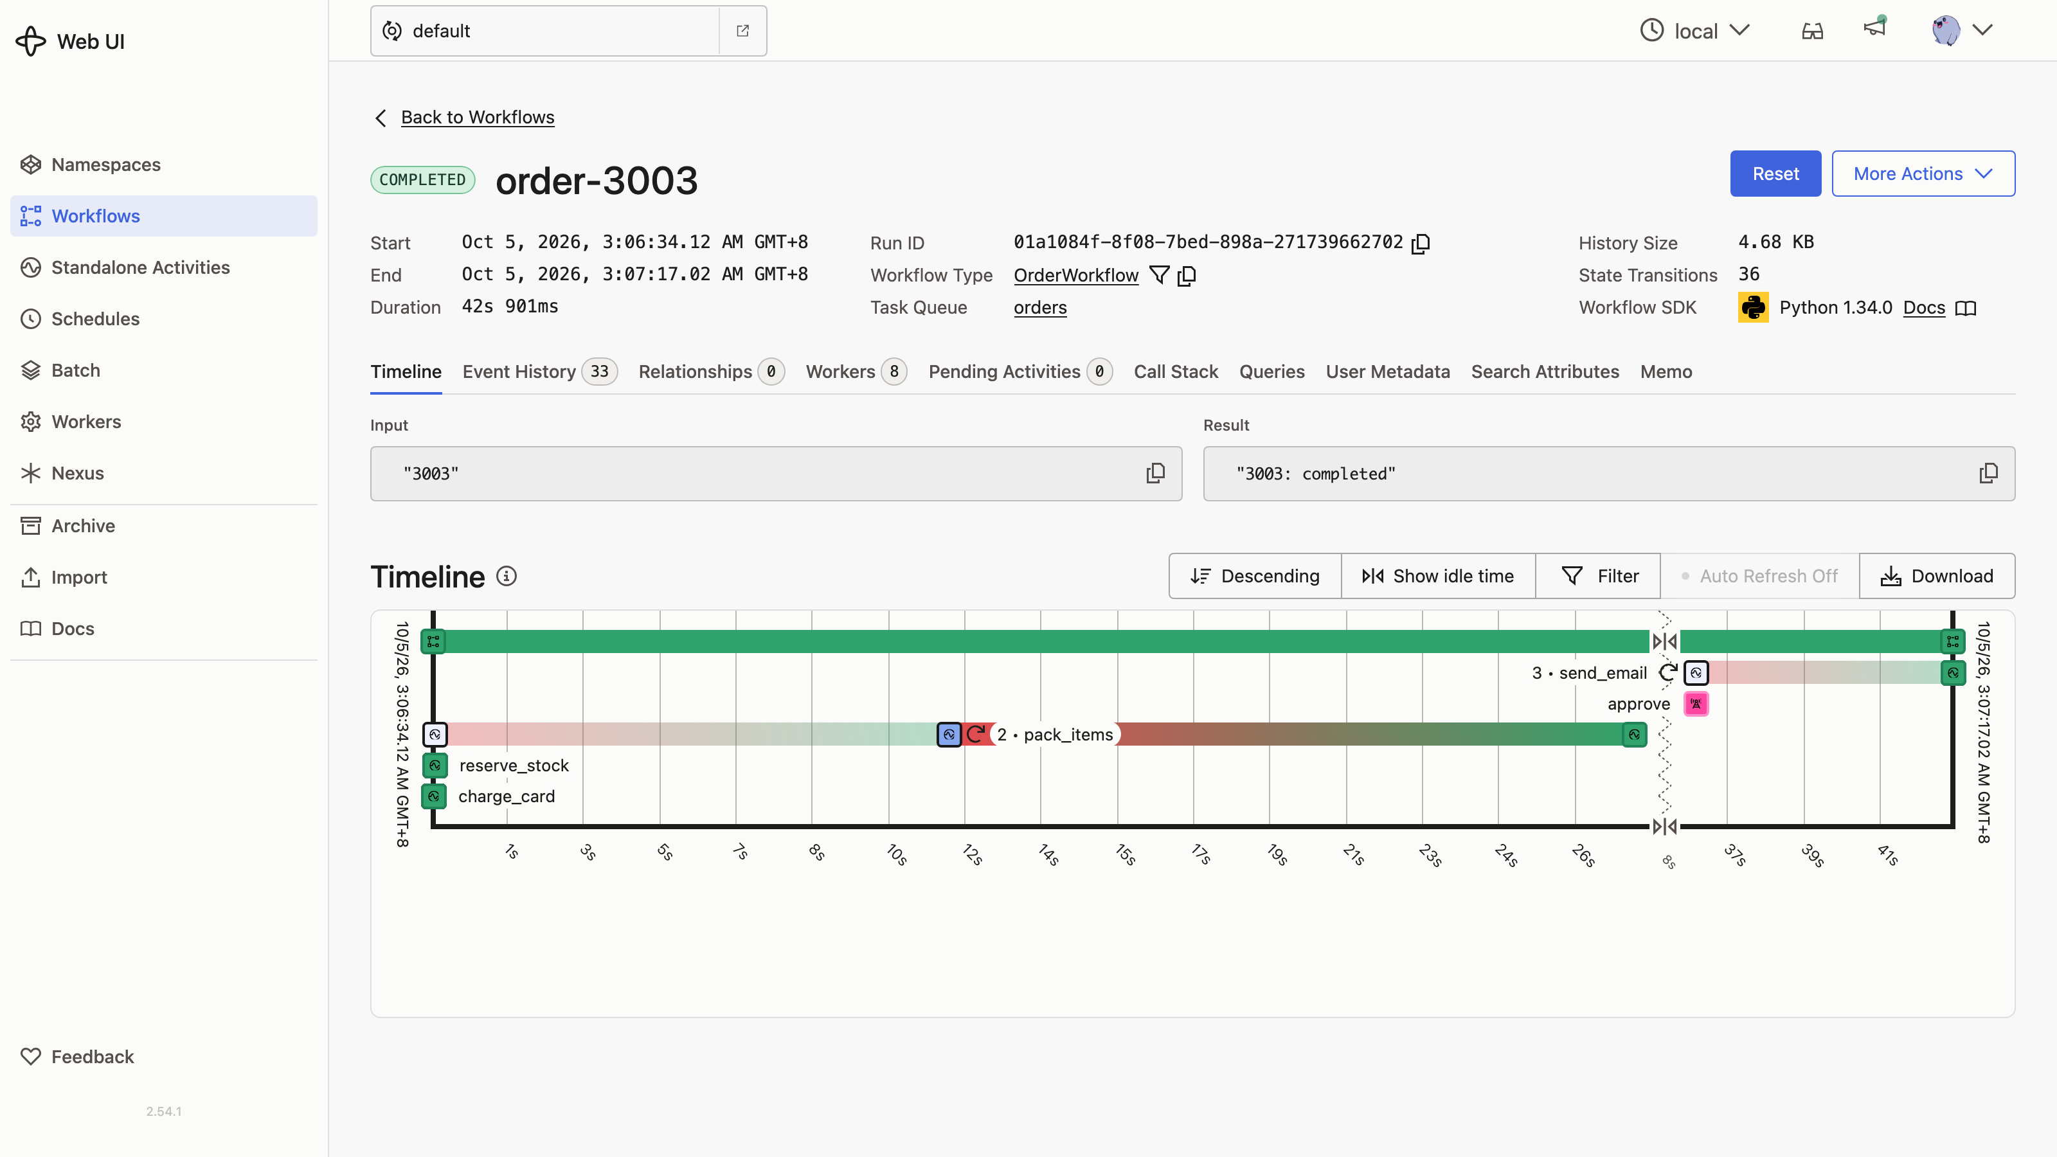Click the send_email activity bar
The height and width of the screenshot is (1157, 2057).
[x=1824, y=672]
